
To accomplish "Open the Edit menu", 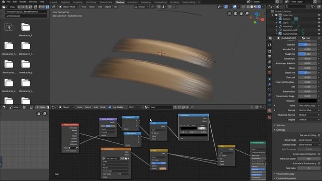I will pos(15,2).
